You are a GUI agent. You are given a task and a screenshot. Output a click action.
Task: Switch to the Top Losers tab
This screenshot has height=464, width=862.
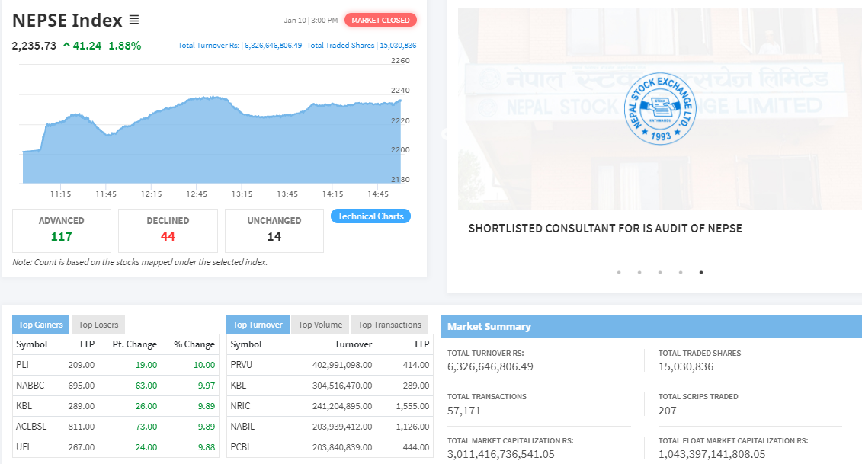[x=98, y=325]
